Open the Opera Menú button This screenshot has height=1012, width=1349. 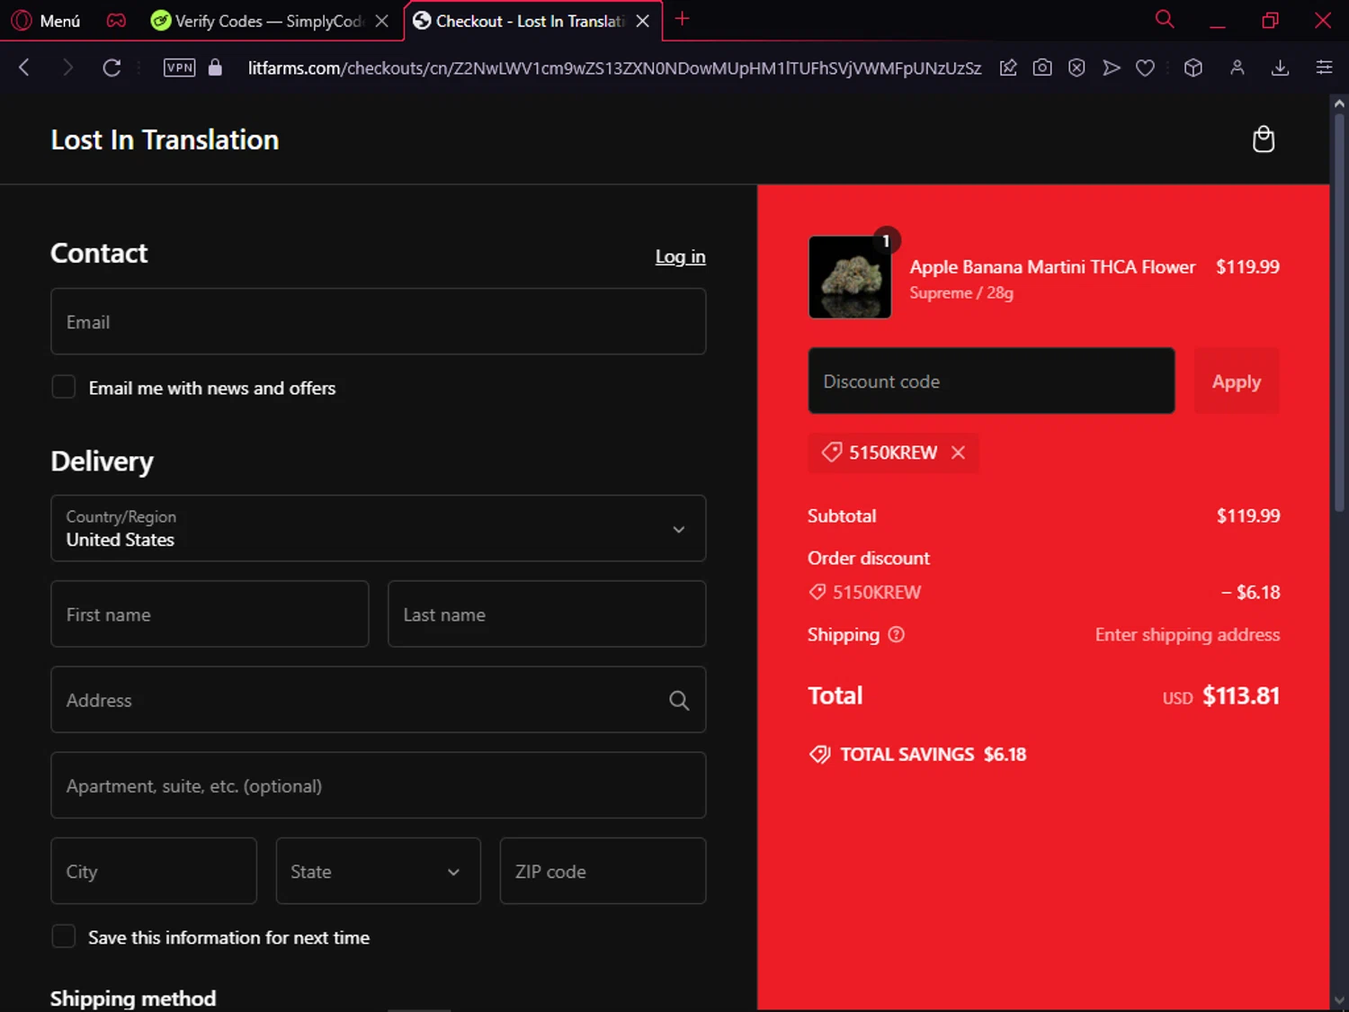[46, 21]
